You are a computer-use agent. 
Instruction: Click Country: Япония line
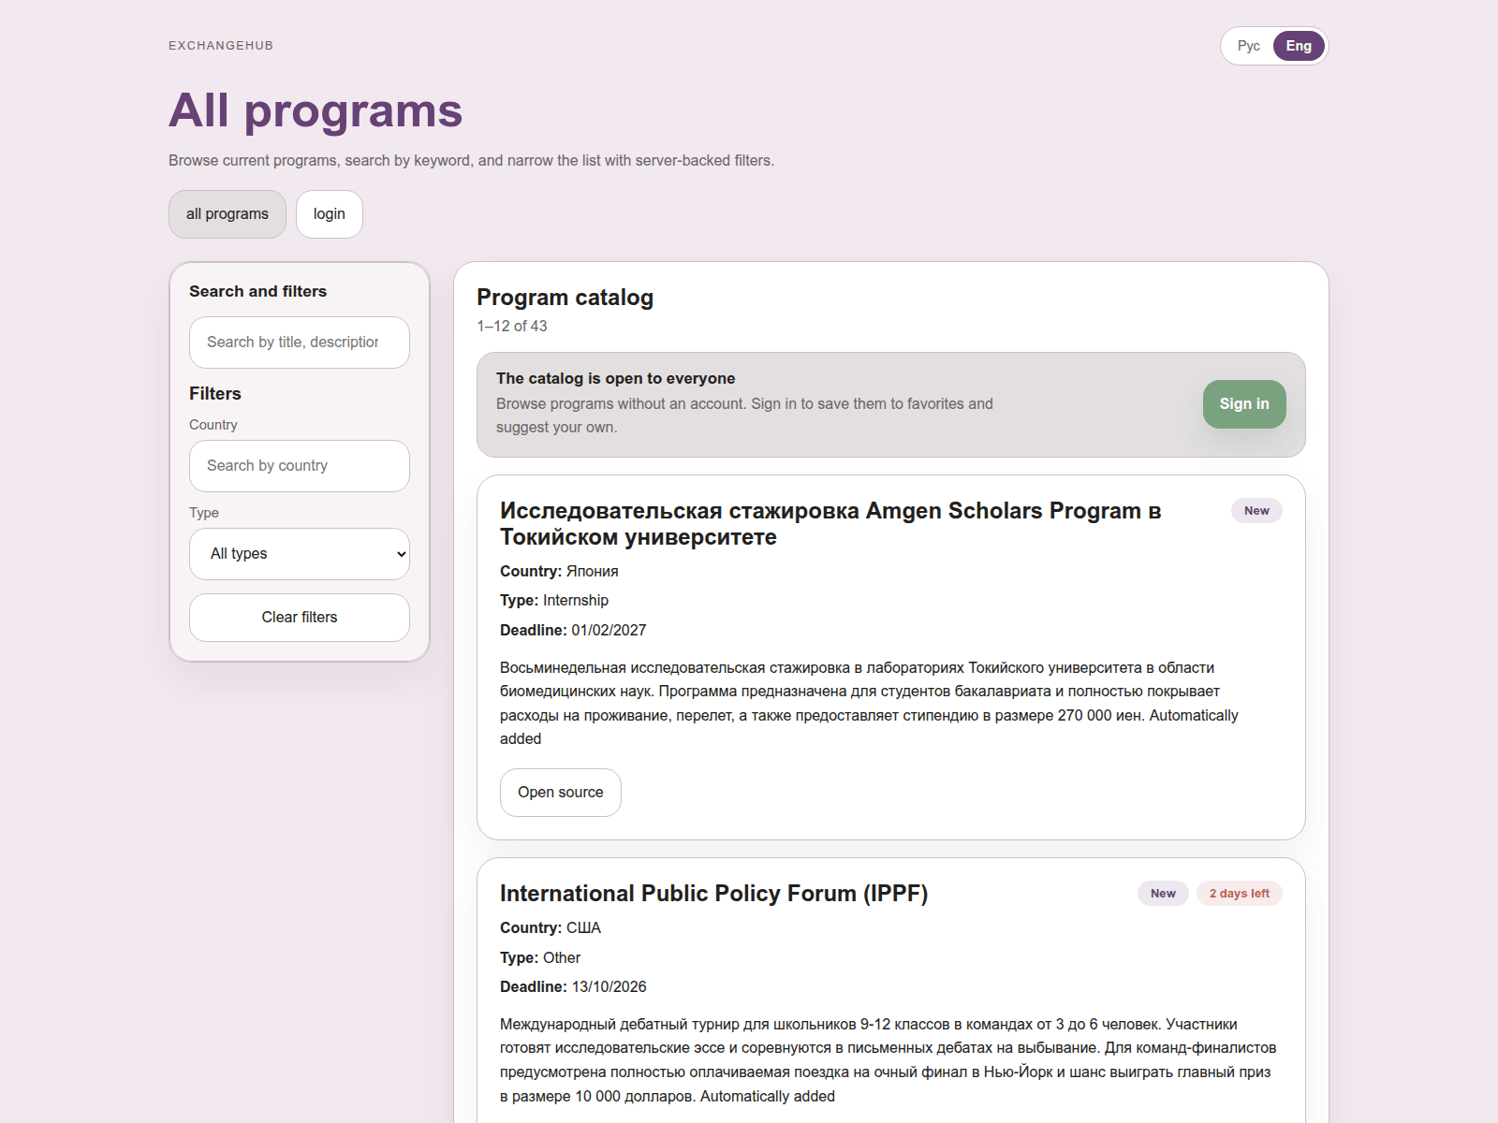pyautogui.click(x=559, y=572)
